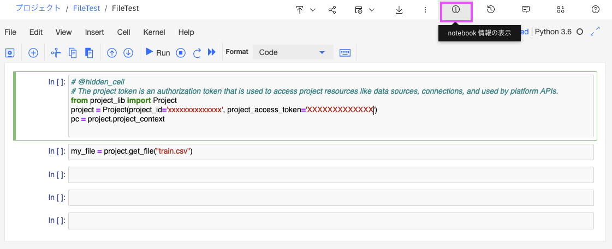612x249 pixels.
Task: Insert a cell below with plus icon
Action: coord(33,53)
